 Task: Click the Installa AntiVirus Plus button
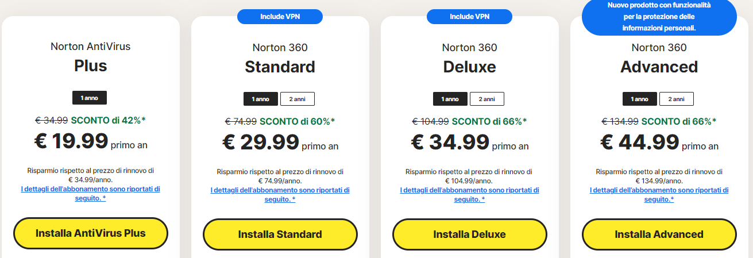[90, 233]
